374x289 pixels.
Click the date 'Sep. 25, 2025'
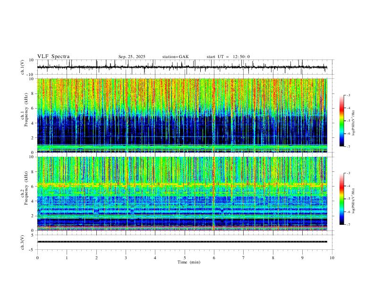click(x=132, y=57)
